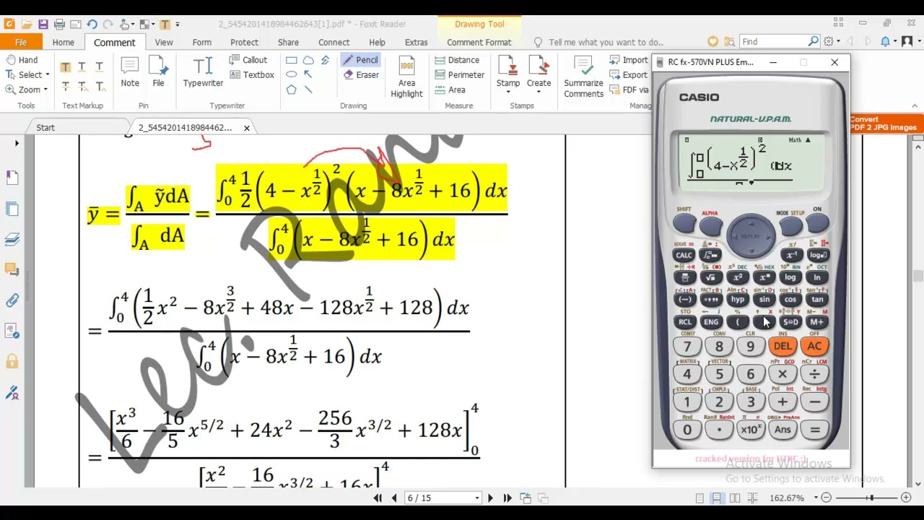
Task: Choose the Polygon drawing shape
Action: tap(291, 90)
